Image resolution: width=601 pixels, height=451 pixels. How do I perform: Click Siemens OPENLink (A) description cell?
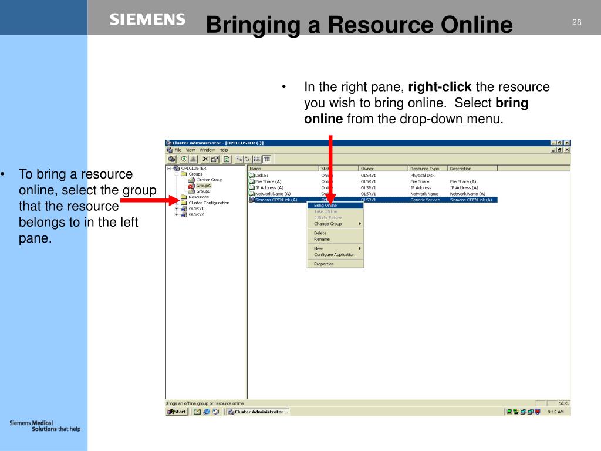(x=471, y=200)
